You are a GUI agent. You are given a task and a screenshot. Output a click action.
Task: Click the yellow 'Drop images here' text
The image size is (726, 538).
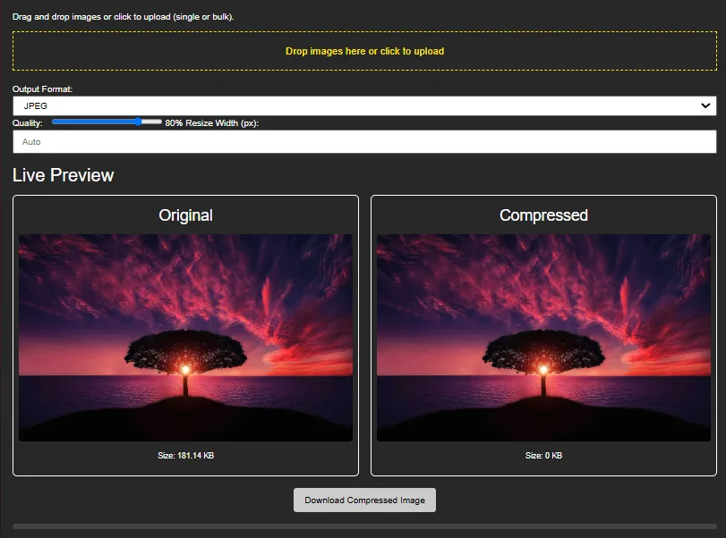point(364,51)
